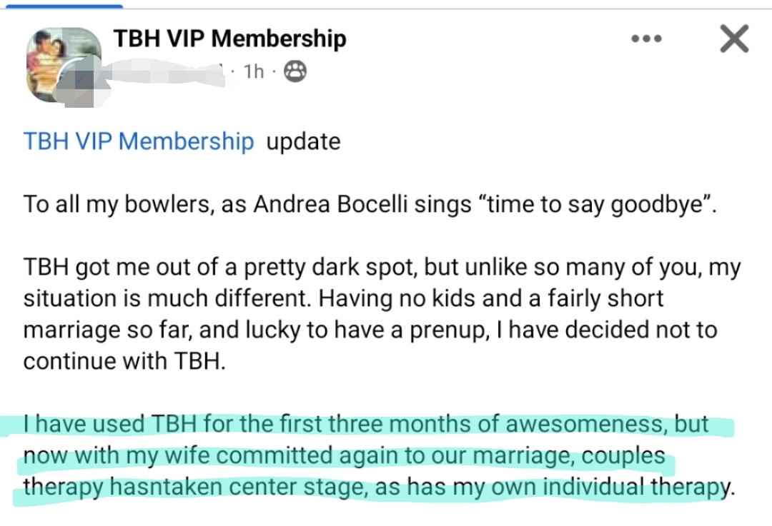Click line starting TBH got me out

click(382, 268)
